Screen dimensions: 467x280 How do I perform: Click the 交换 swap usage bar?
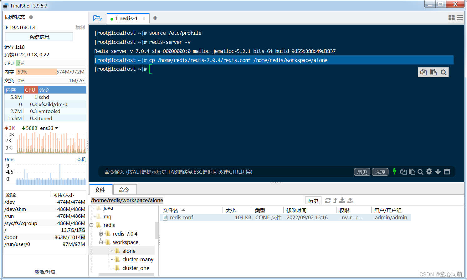point(51,80)
